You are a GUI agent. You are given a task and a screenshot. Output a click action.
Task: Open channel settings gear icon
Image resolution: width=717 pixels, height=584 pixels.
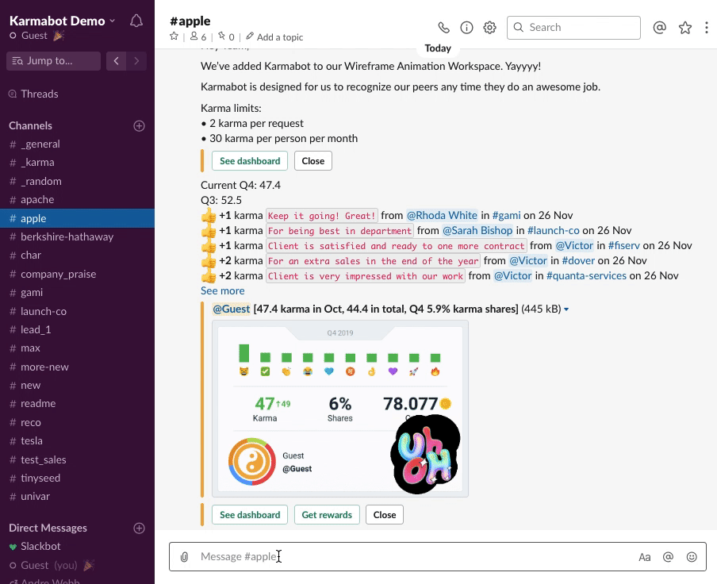489,28
